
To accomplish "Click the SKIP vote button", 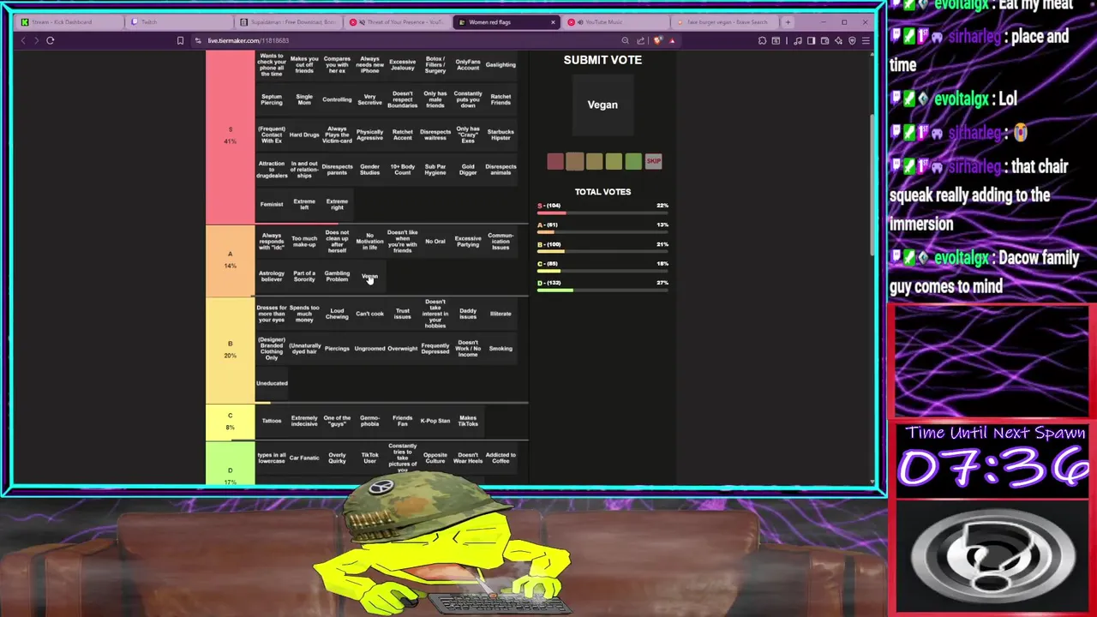I will (653, 161).
